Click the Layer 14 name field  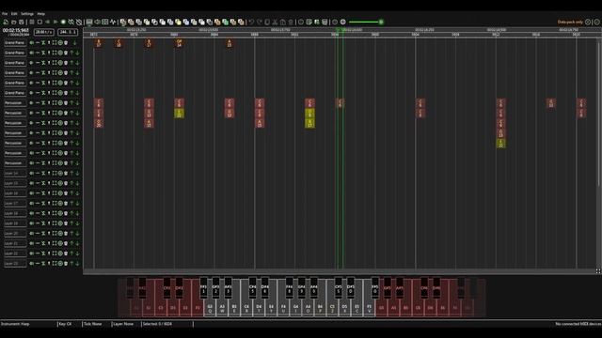click(x=15, y=173)
